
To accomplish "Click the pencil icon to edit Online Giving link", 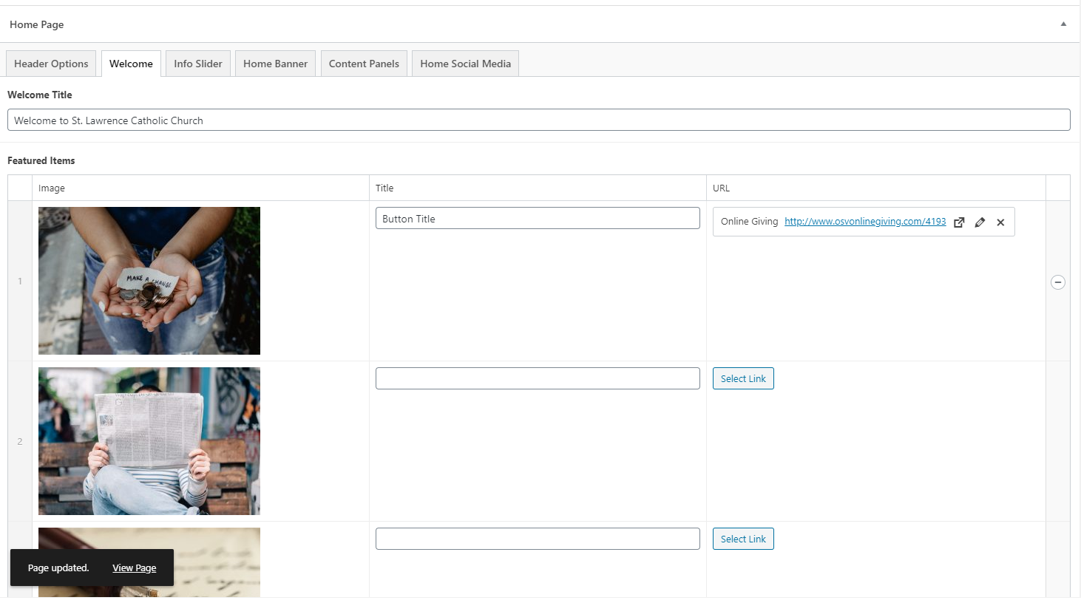I will click(x=980, y=222).
